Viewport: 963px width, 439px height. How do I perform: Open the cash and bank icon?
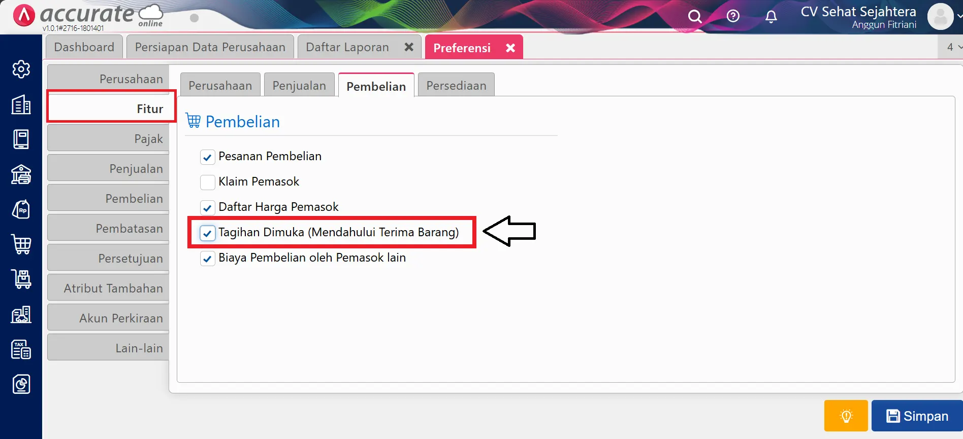(21, 174)
